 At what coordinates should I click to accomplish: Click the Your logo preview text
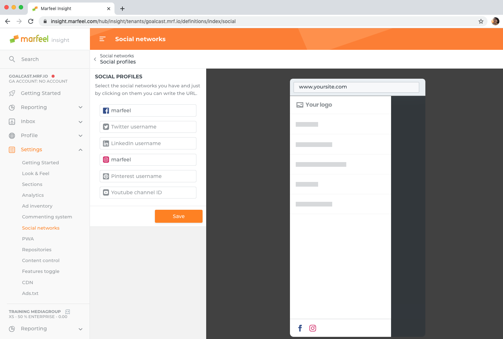coord(319,105)
